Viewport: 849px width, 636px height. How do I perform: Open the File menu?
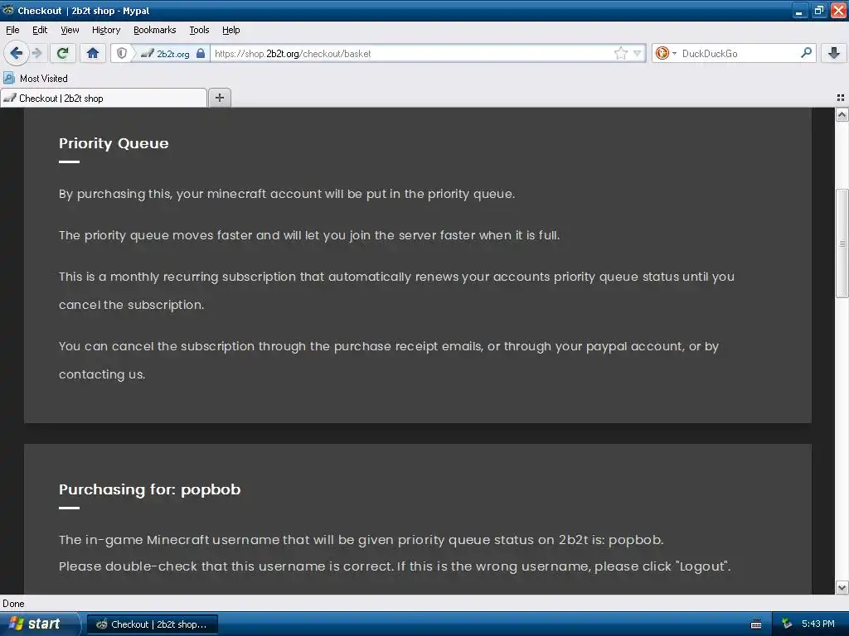pyautogui.click(x=12, y=31)
